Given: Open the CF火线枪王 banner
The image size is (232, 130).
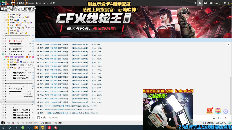Looking at the screenshot, I should click(133, 22).
